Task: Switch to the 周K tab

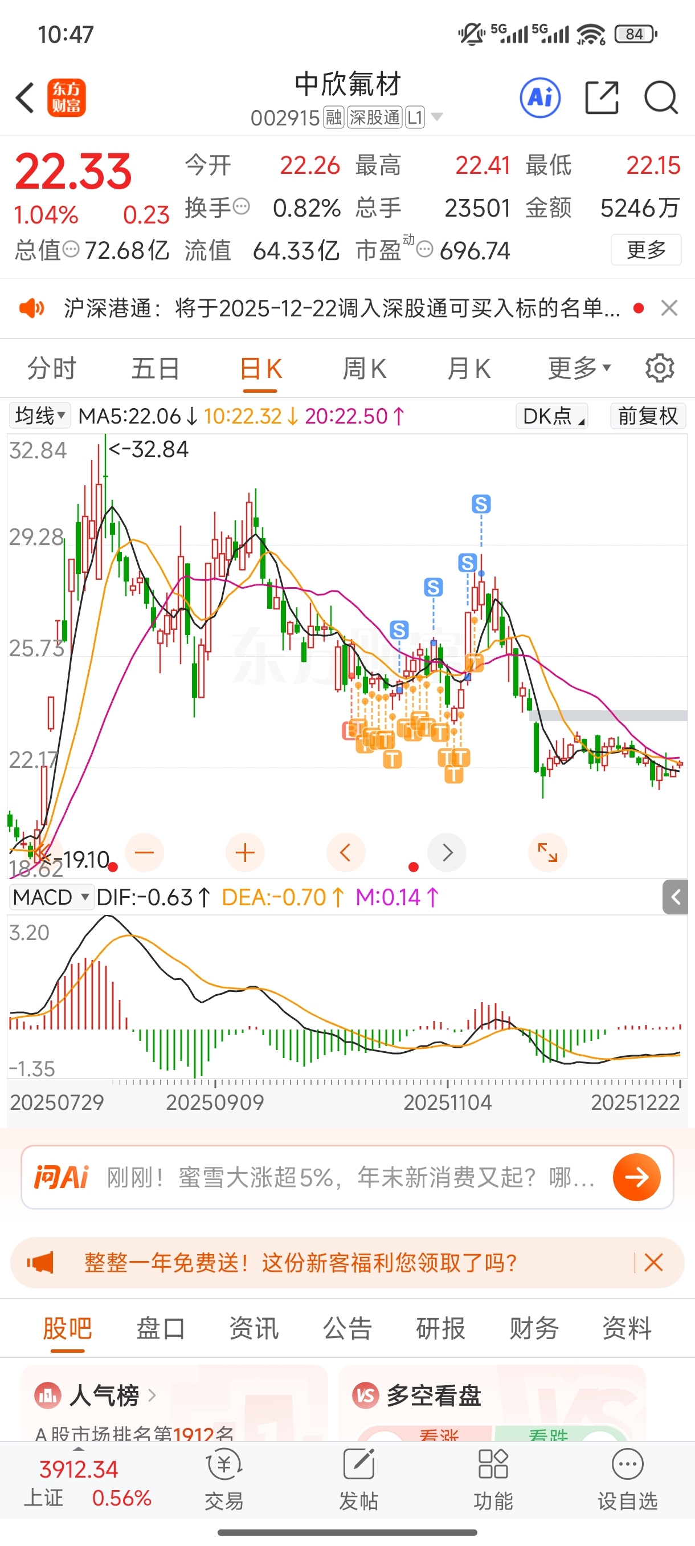Action: pos(365,368)
